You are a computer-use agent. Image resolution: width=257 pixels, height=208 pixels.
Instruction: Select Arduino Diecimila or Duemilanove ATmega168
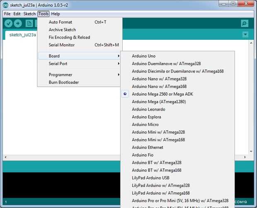[x=178, y=71]
